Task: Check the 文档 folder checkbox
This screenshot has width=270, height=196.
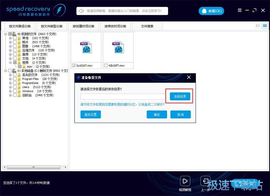Action: point(15,58)
